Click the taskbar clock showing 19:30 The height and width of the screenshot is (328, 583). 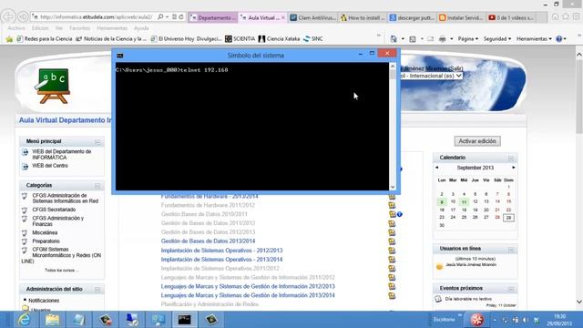point(559,320)
